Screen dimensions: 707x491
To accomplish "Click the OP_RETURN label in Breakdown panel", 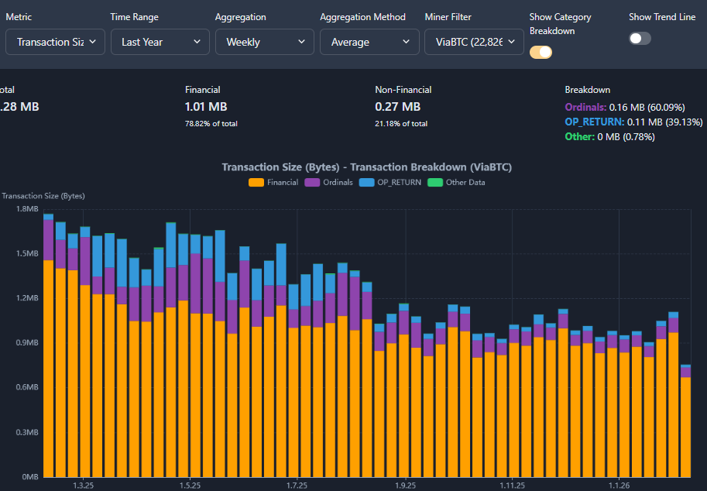I will click(594, 122).
